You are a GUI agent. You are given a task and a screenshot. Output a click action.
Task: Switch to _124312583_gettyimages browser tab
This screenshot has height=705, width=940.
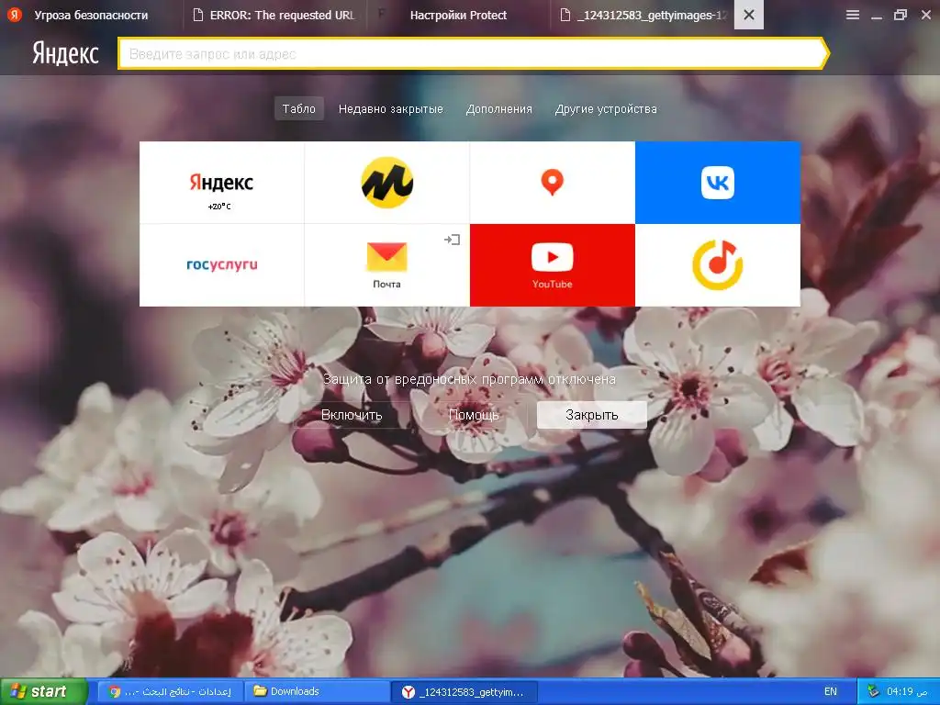tap(643, 15)
